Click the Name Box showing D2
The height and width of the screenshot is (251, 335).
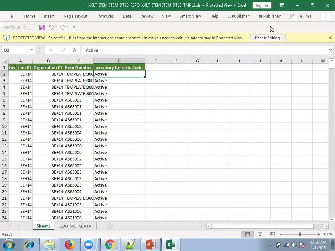pyautogui.click(x=15, y=50)
